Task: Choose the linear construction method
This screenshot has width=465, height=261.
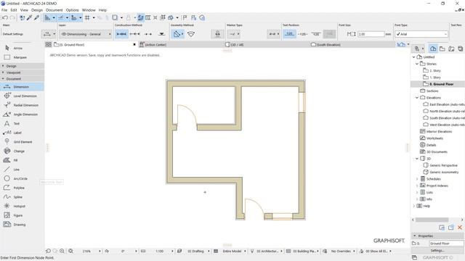Action: click(x=121, y=34)
